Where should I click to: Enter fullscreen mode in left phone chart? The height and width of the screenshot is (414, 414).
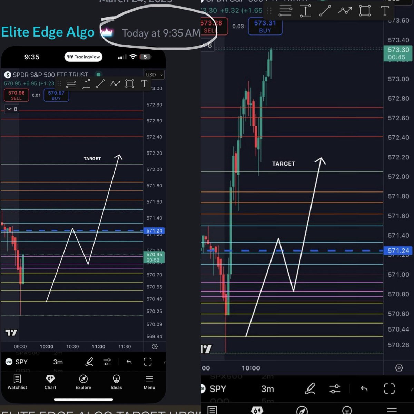tap(148, 362)
